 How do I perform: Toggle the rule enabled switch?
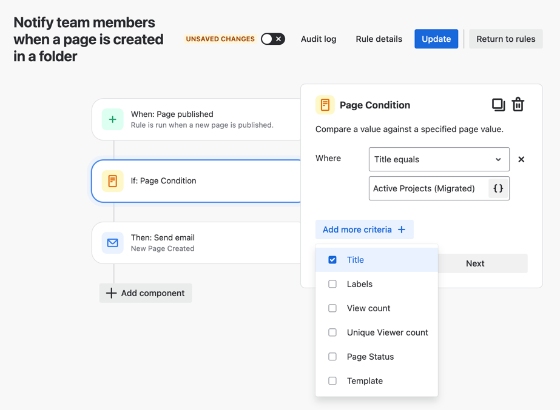click(273, 39)
